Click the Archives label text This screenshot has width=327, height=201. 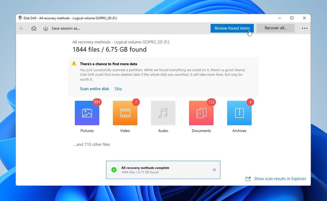[x=239, y=131]
